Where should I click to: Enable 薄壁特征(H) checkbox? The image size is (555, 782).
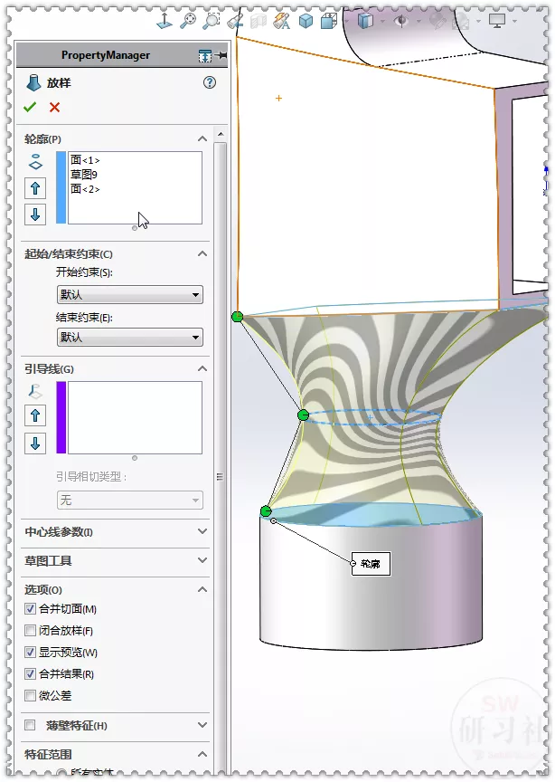[31, 725]
